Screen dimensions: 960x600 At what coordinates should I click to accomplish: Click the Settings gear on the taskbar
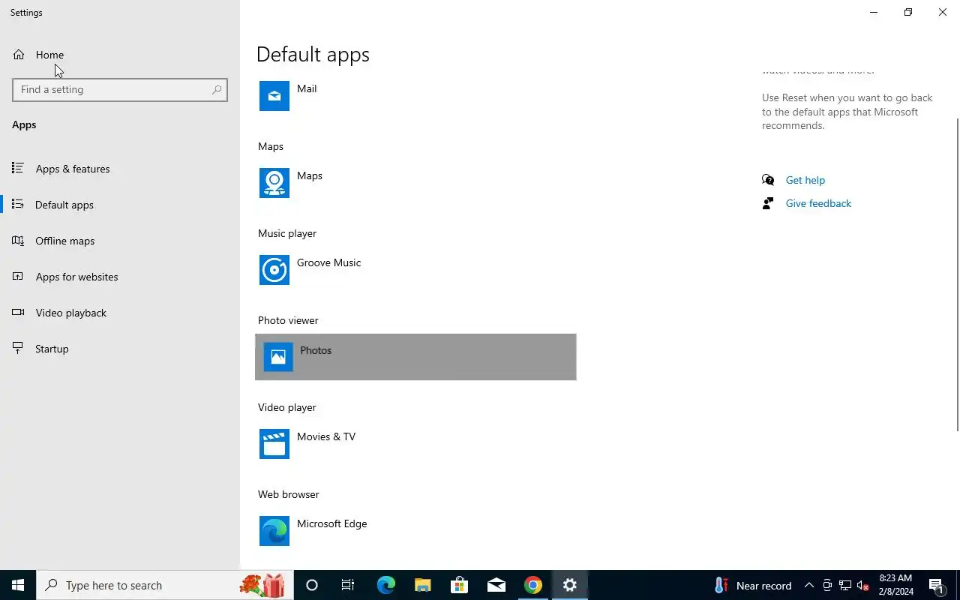point(569,585)
